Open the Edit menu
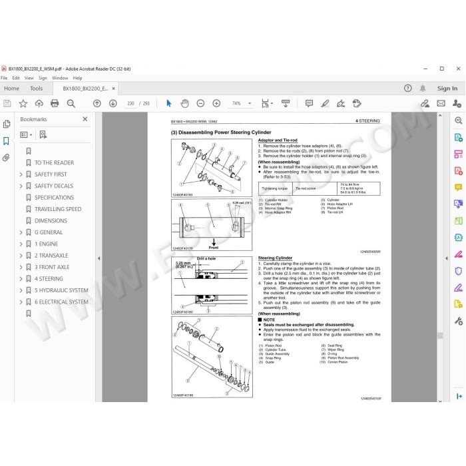 (16, 78)
